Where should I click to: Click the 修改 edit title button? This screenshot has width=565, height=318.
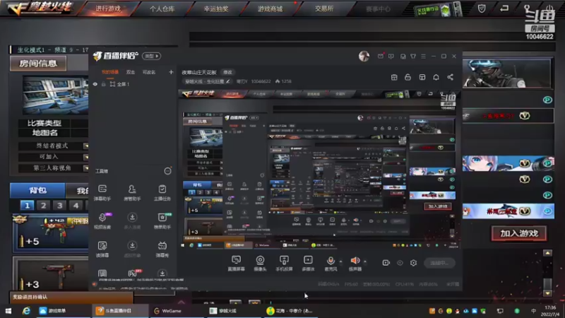pyautogui.click(x=227, y=72)
